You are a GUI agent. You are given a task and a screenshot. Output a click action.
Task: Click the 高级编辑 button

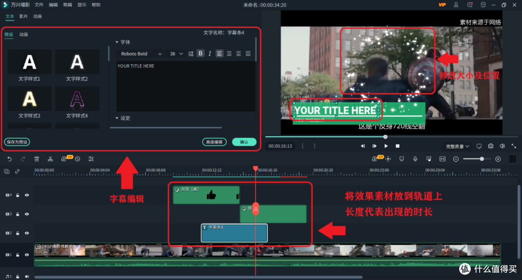[215, 142]
